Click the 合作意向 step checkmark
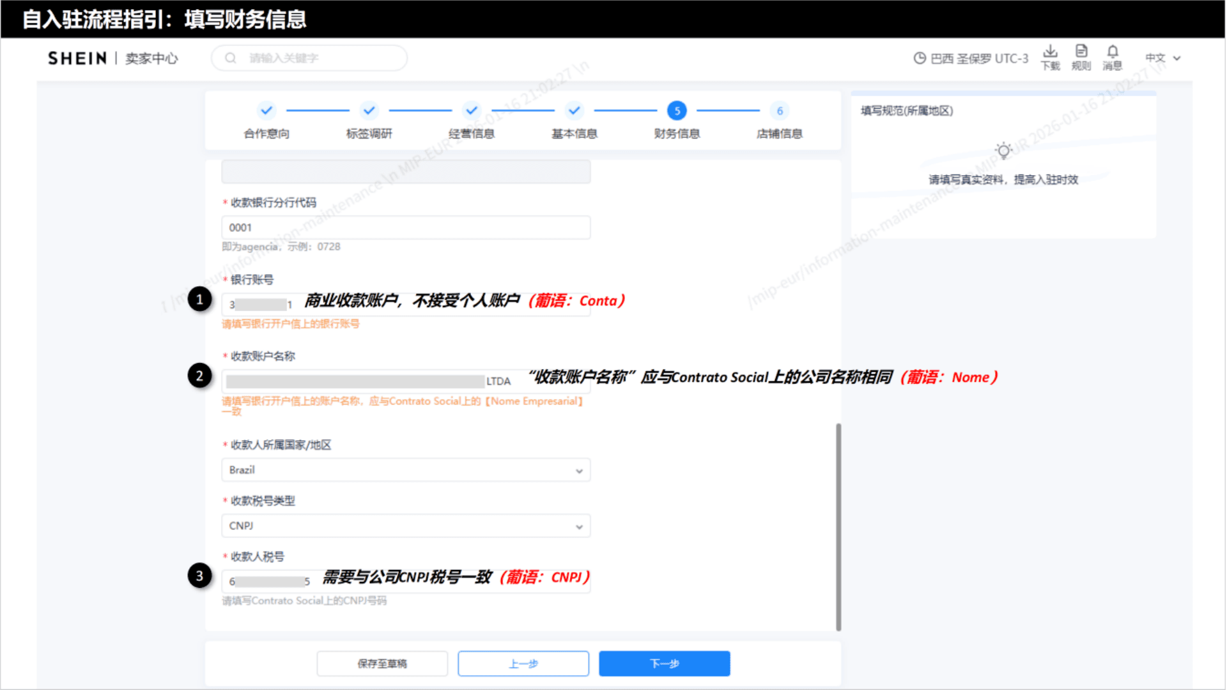1227x690 pixels. [266, 111]
